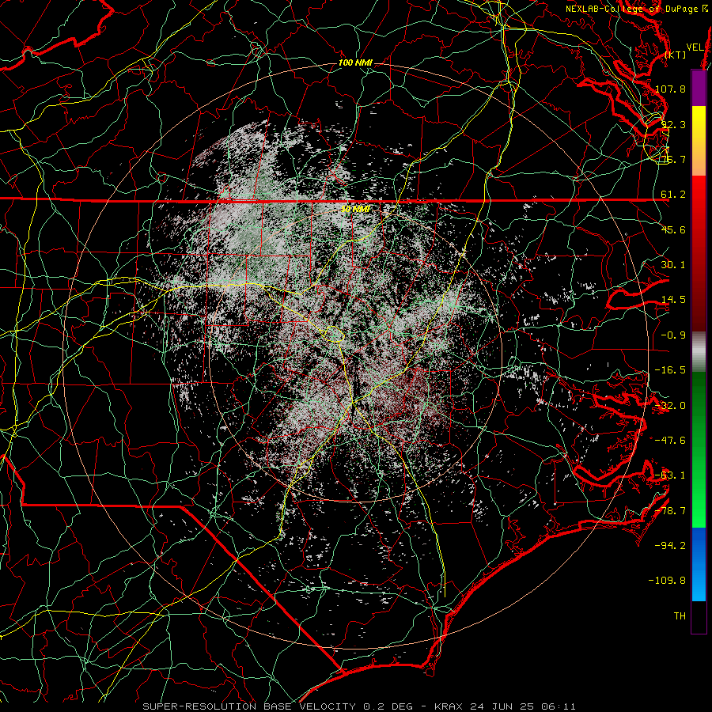The height and width of the screenshot is (712, 712).
Task: Click the red segment of the color bar
Action: pos(699,253)
